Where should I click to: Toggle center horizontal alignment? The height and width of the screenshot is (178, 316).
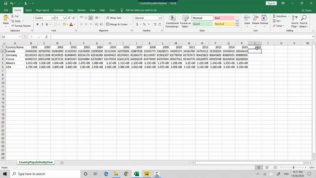click(86, 24)
